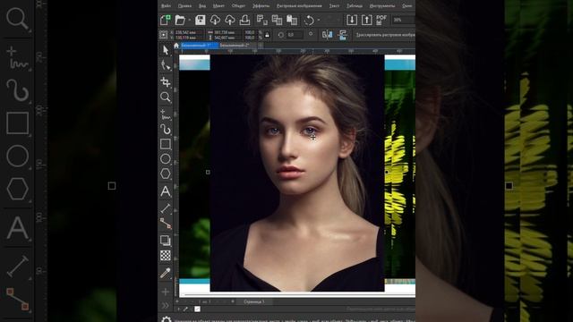Open the Инструменты menu
Viewport: 573px width, 322px height.
click(382, 6)
